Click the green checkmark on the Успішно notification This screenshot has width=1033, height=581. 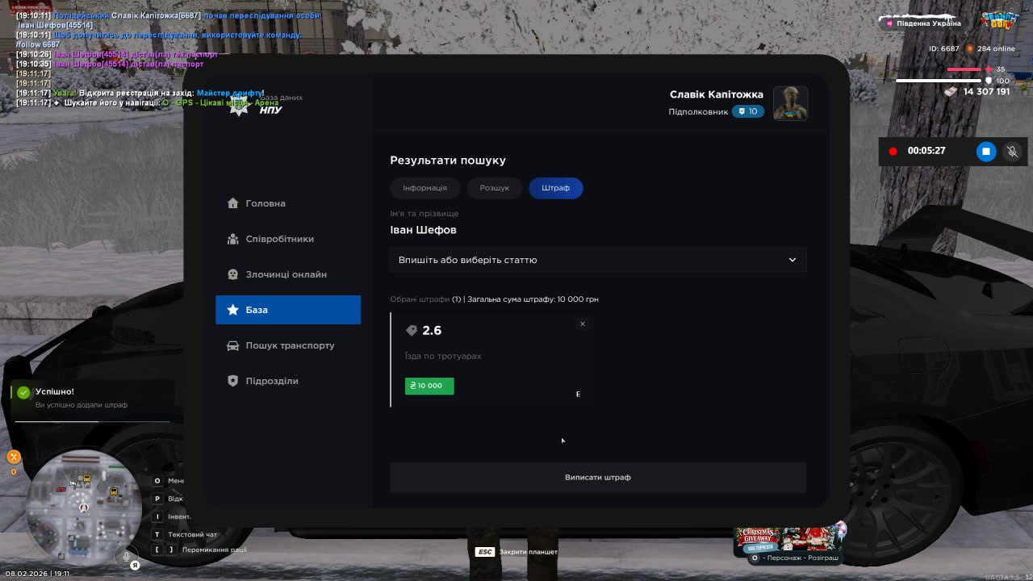tap(23, 392)
